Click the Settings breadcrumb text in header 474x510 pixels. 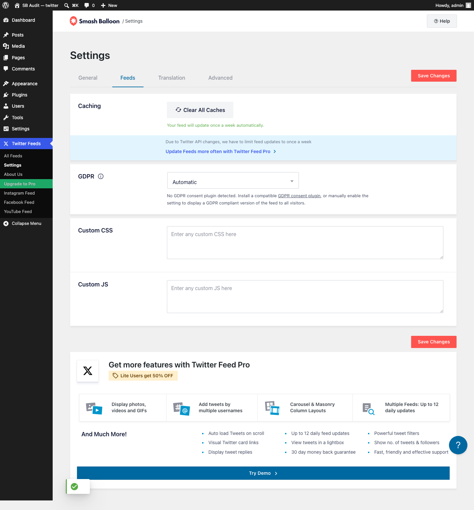point(134,21)
